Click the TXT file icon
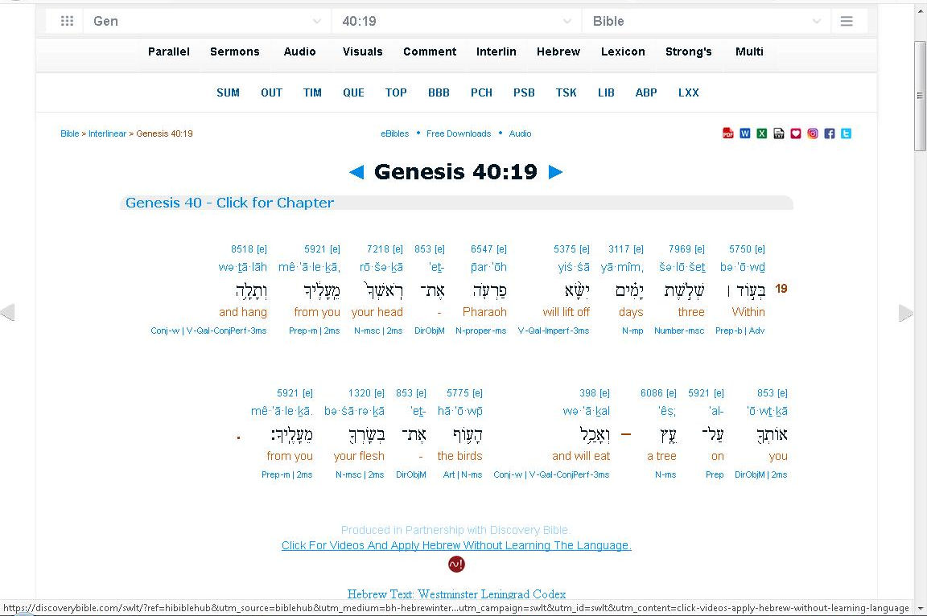This screenshot has height=616, width=927. coord(779,133)
